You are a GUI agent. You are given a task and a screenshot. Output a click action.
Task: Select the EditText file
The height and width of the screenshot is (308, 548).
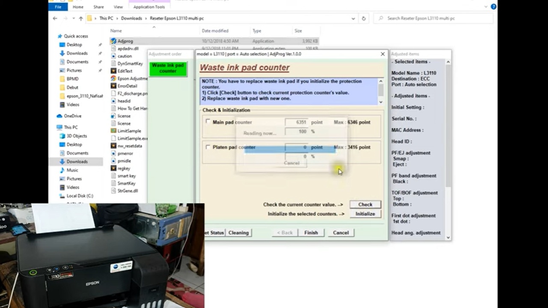click(x=125, y=71)
